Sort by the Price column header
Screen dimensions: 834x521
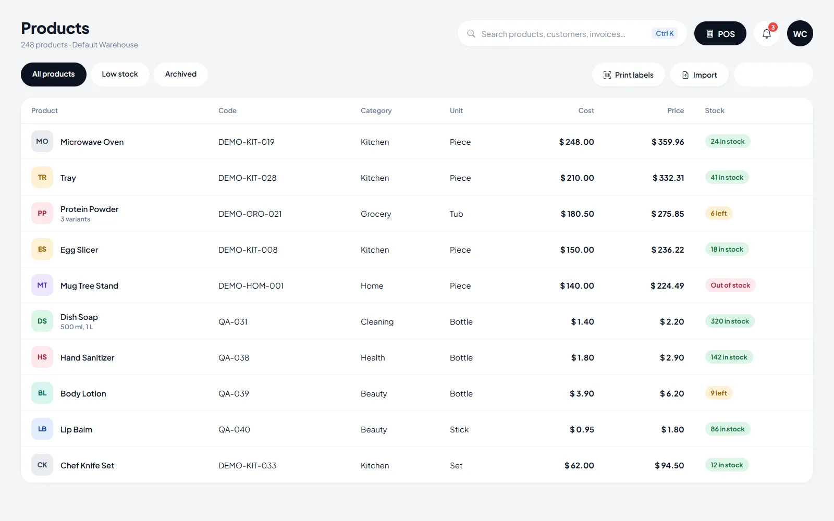[676, 110]
